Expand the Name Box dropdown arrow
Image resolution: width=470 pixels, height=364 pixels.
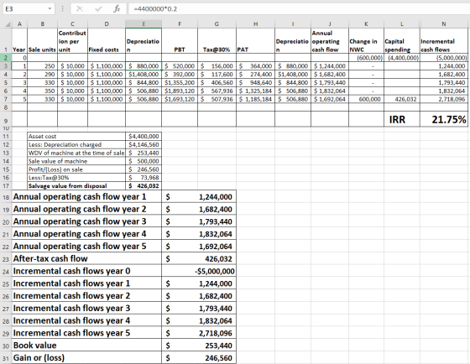[50, 8]
